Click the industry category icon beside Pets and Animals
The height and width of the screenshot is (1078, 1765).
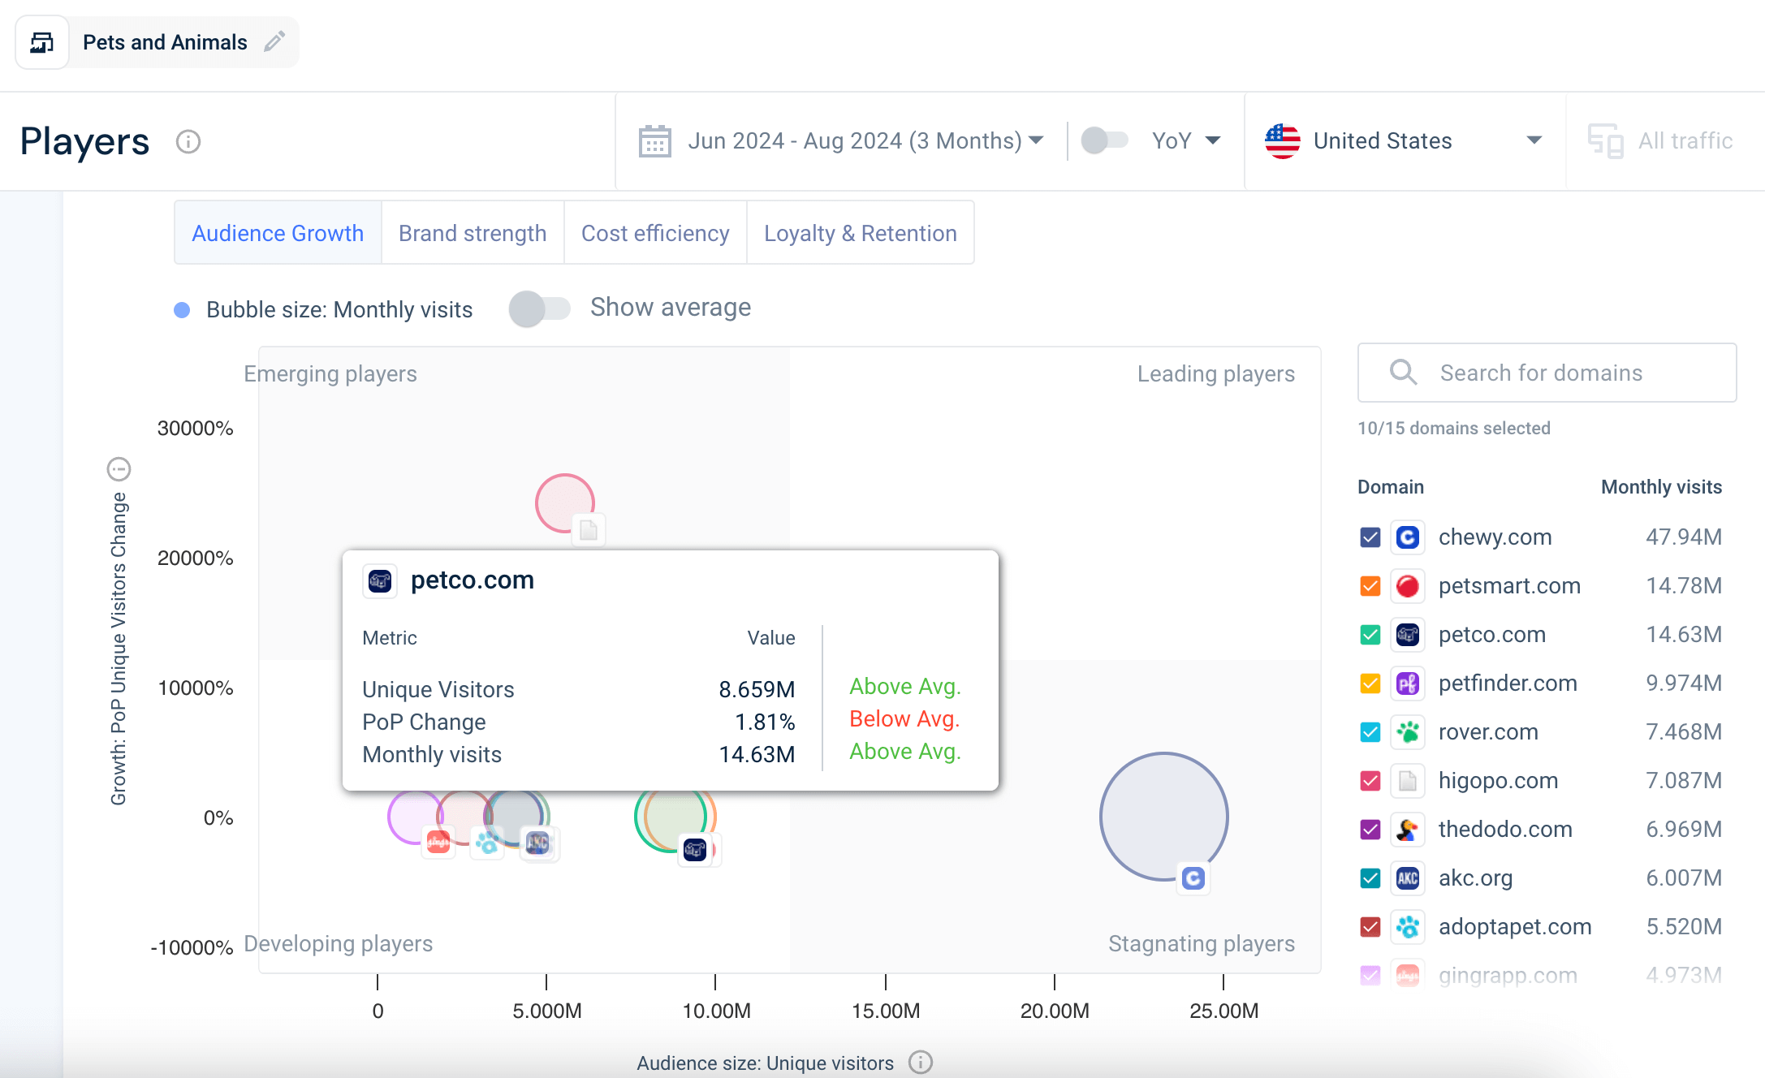pos(42,42)
